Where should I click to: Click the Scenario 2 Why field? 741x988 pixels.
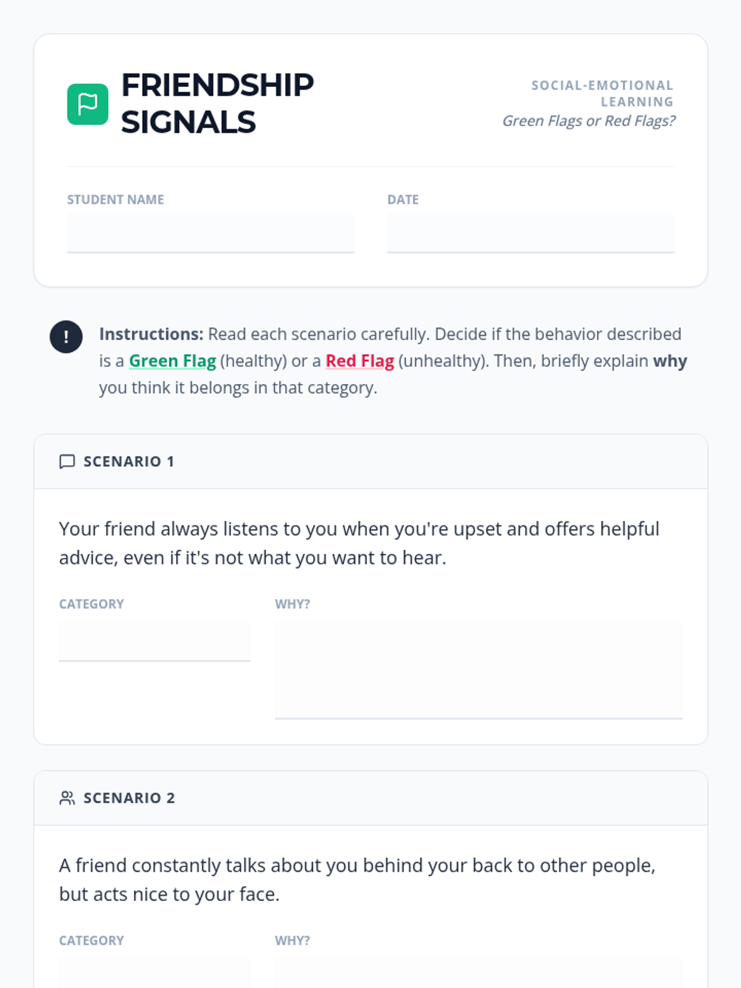(479, 973)
